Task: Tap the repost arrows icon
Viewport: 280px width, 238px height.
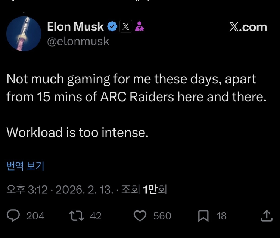Action: 77,216
